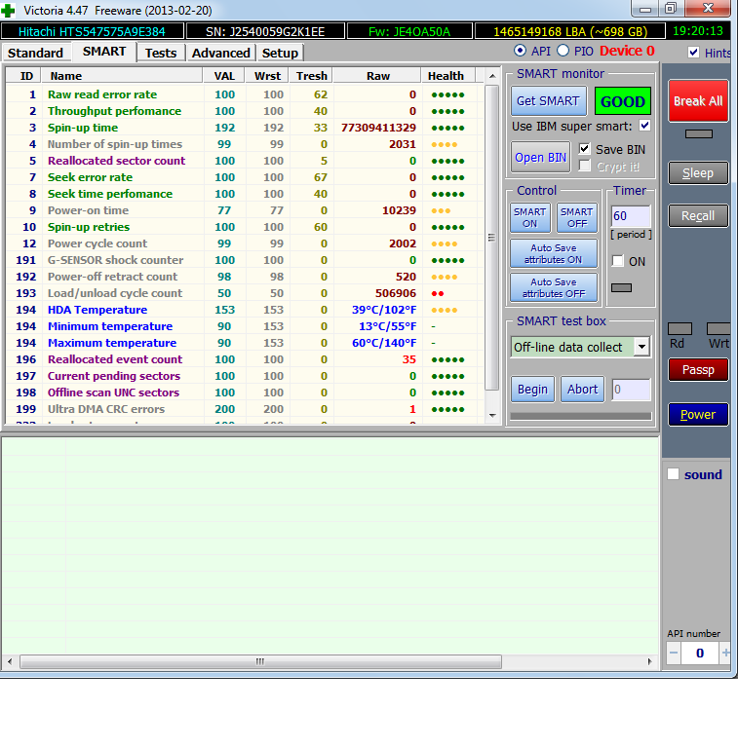Screen dimensions: 738x748
Task: Click the Get SMART button
Action: [x=547, y=101]
